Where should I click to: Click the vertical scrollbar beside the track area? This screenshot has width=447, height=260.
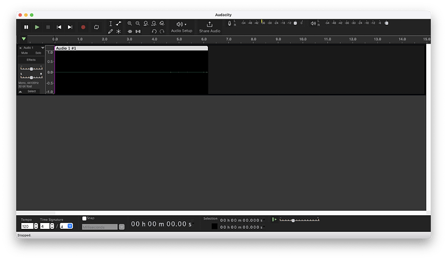pos(428,127)
